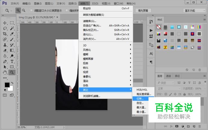Select the Crop tool
Viewport: 208px width, 130px height.
tap(5, 34)
